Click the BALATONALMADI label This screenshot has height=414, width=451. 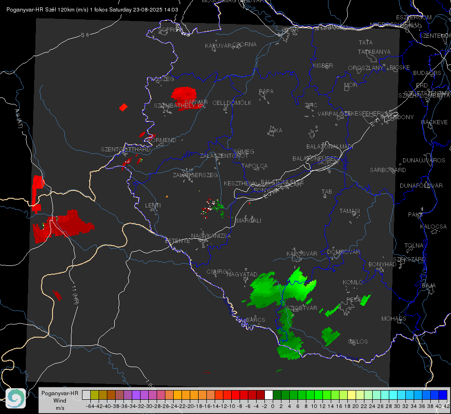click(330, 147)
